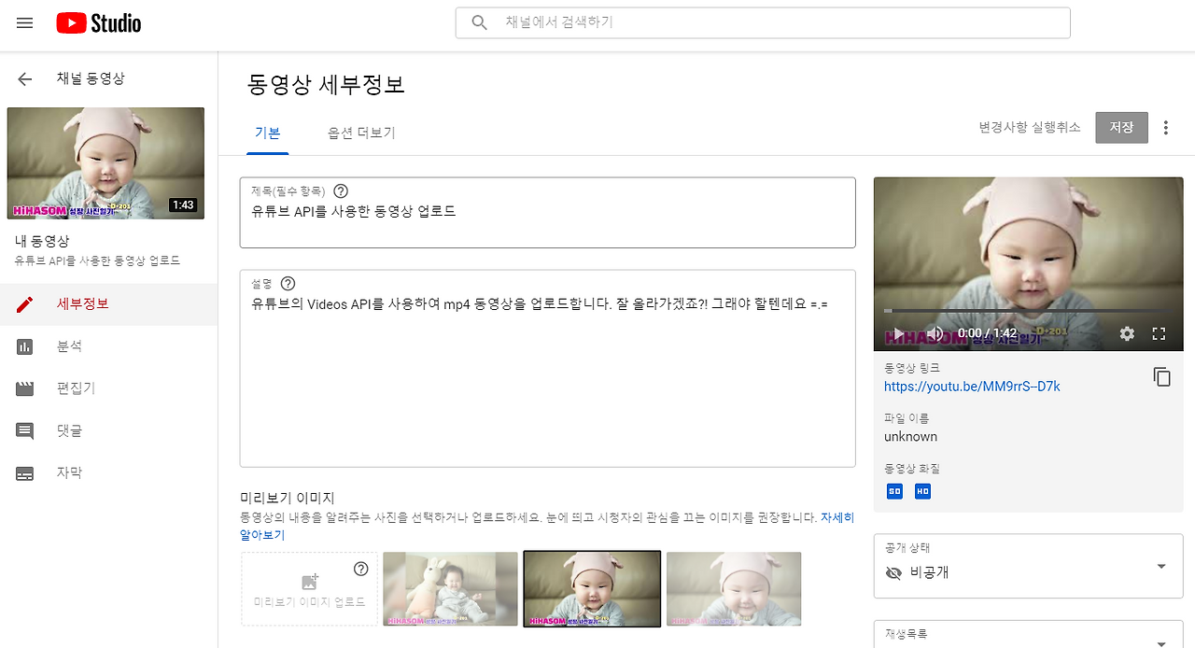Click the 편집기 clapperboard icon
The height and width of the screenshot is (648, 1195).
click(25, 388)
